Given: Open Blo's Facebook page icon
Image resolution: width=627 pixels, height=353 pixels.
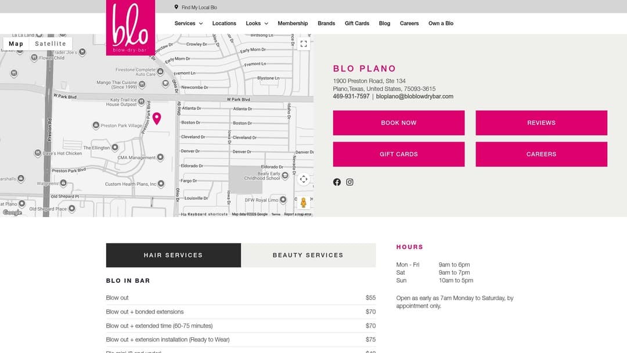Looking at the screenshot, I should pyautogui.click(x=337, y=182).
